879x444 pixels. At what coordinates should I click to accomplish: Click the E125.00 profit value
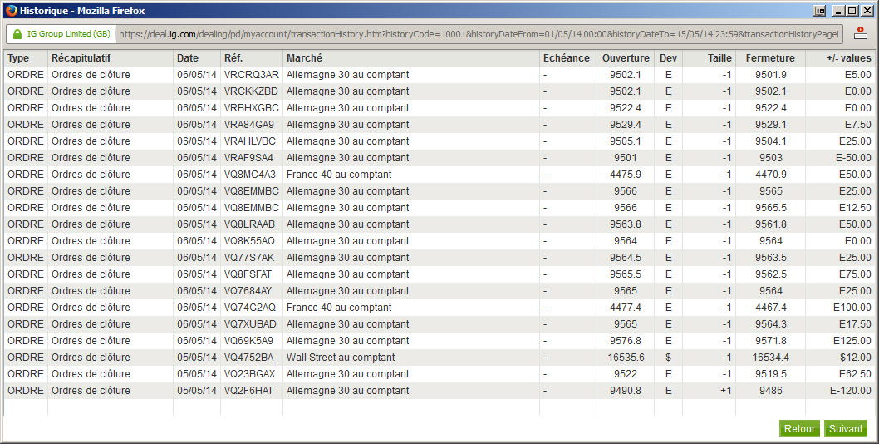click(x=852, y=341)
